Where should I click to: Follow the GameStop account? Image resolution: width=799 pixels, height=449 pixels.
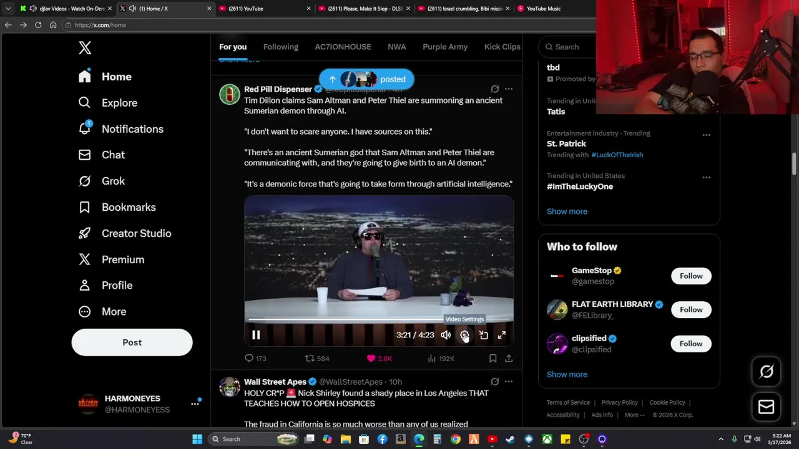click(691, 276)
